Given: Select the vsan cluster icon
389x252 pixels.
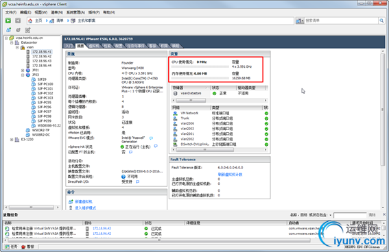Looking at the screenshot, I should 23,47.
